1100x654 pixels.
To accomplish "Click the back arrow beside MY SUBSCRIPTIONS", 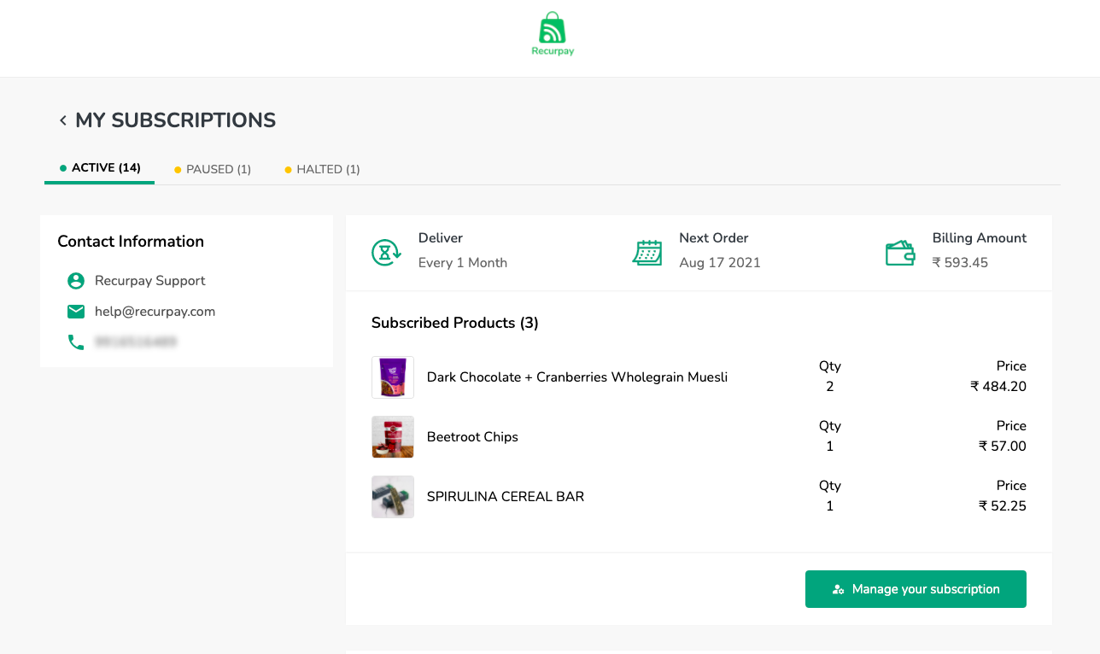I will click(x=61, y=120).
